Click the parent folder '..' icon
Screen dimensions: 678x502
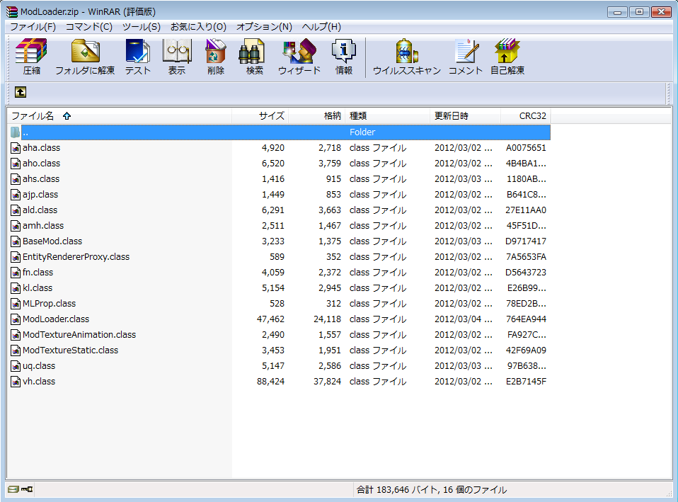coord(16,132)
